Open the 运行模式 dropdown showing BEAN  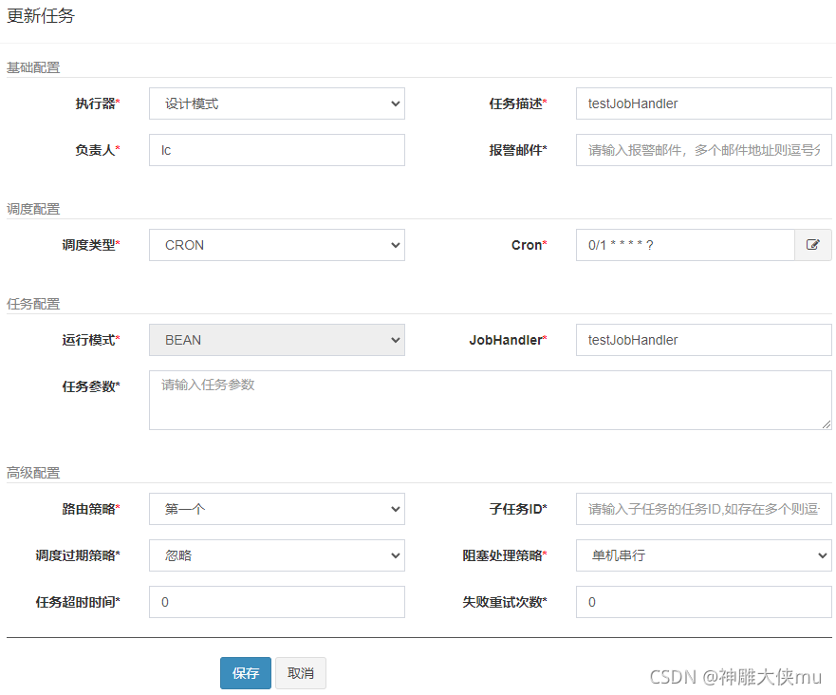tap(277, 340)
